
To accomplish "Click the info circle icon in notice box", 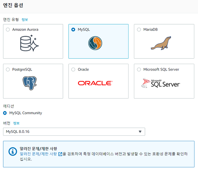I will click(x=13, y=151).
